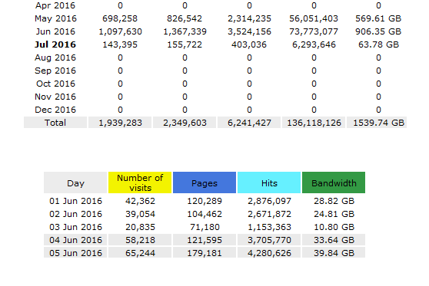Image resolution: width=429 pixels, height=286 pixels.
Task: Click pages value 120,289 for 01 Jun
Action: tap(205, 201)
